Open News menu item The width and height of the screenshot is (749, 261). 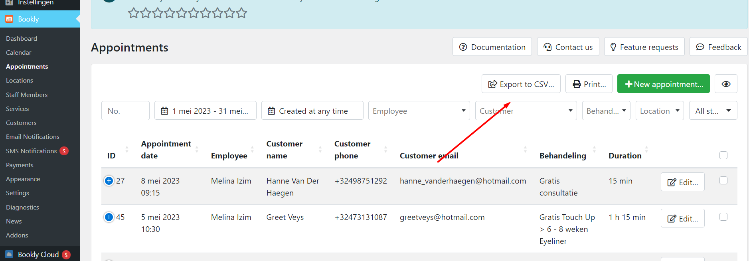point(14,221)
